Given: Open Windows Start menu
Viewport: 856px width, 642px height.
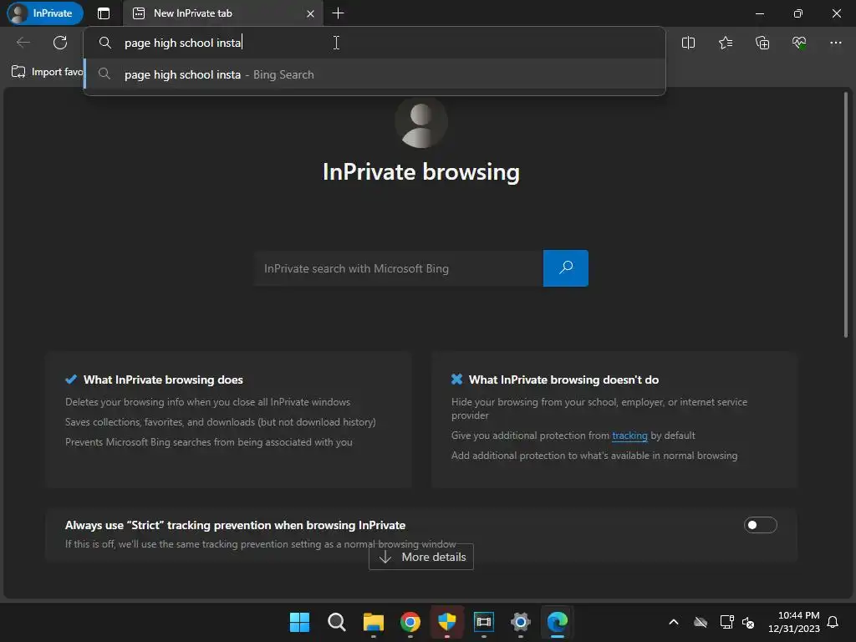Looking at the screenshot, I should [x=299, y=622].
